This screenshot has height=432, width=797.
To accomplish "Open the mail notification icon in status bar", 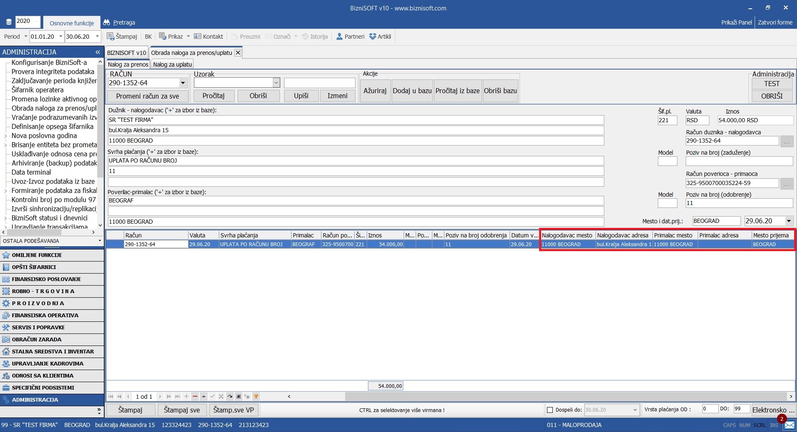I will 789,425.
